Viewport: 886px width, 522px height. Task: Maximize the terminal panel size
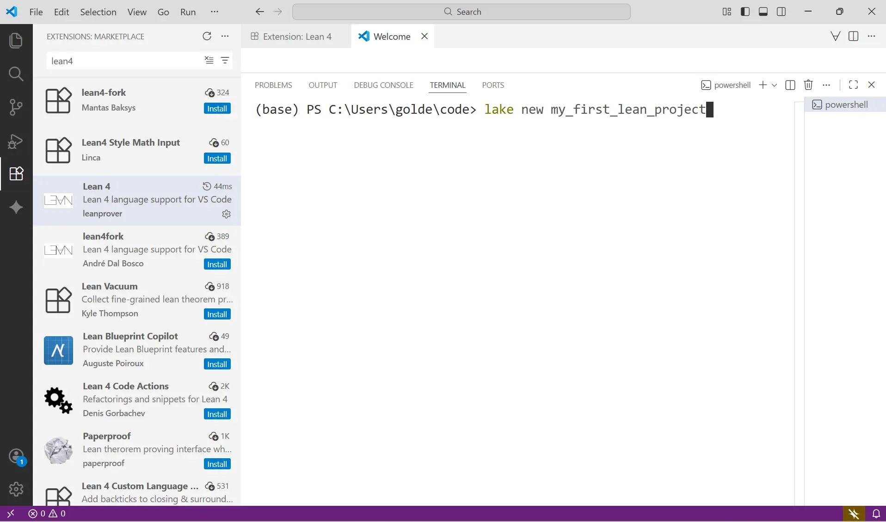click(x=853, y=85)
